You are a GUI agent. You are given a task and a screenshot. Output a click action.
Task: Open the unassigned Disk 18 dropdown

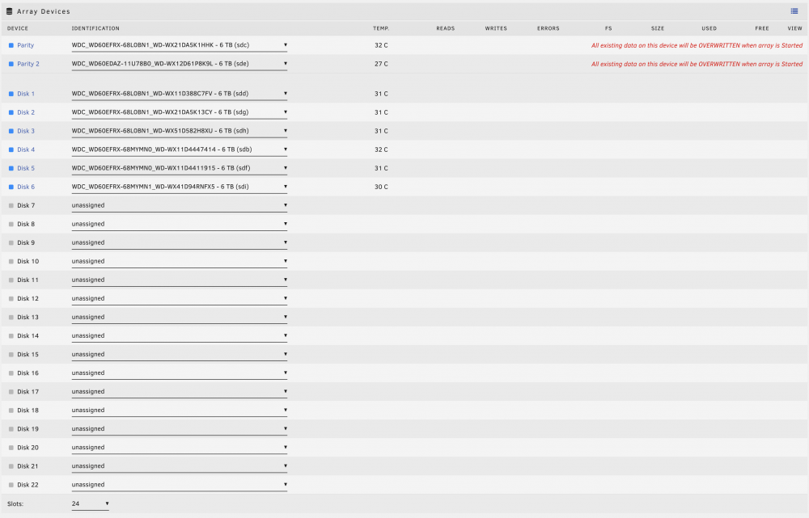coord(179,411)
